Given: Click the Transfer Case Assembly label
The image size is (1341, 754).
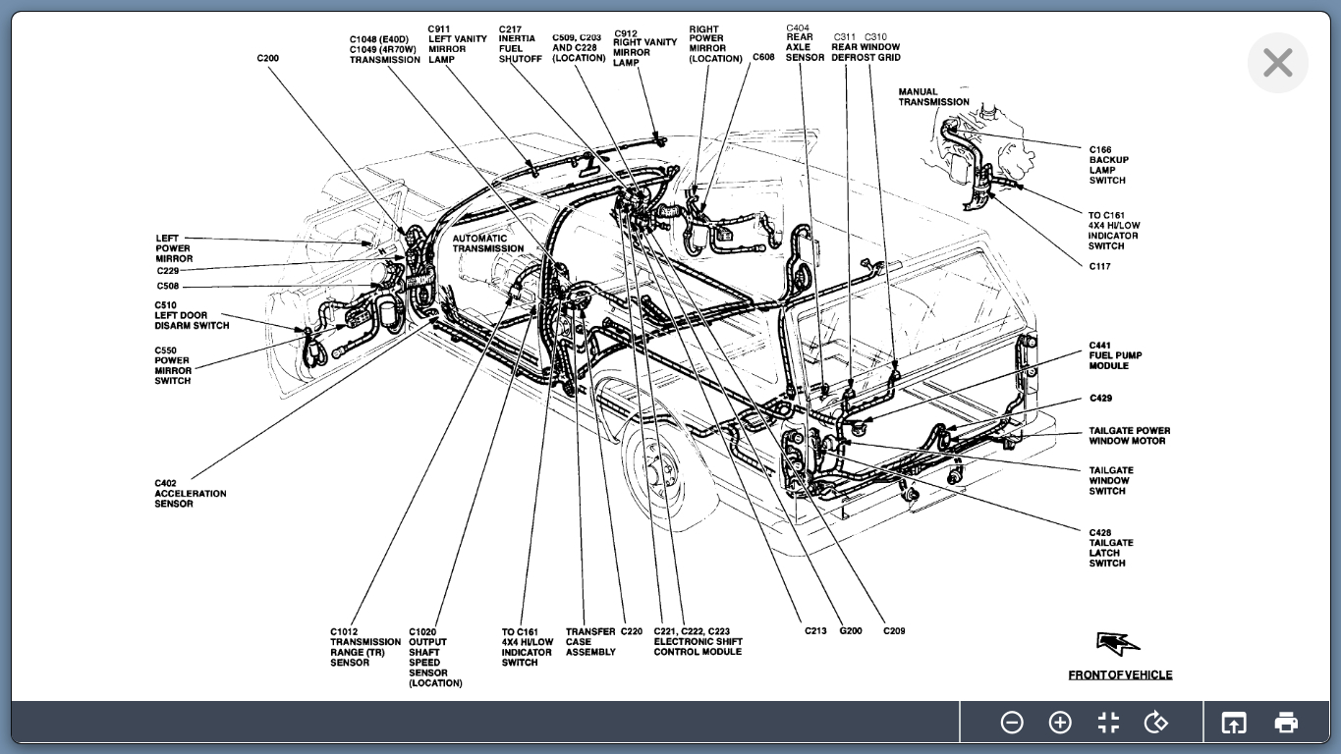Looking at the screenshot, I should (x=590, y=642).
